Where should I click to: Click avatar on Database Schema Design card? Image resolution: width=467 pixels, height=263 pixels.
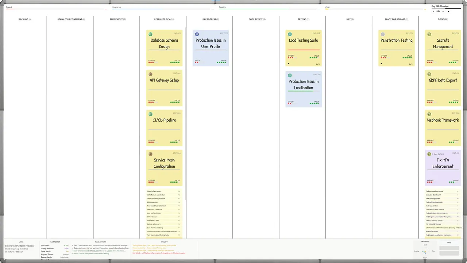(150, 34)
